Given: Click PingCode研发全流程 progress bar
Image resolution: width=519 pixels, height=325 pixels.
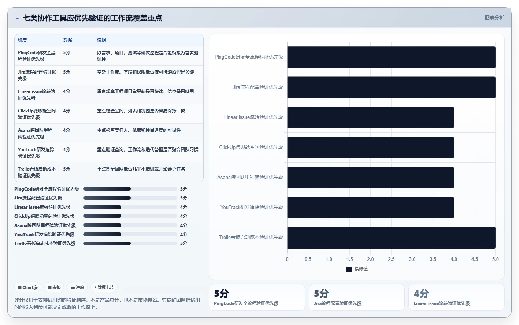Looking at the screenshot, I should (x=130, y=189).
